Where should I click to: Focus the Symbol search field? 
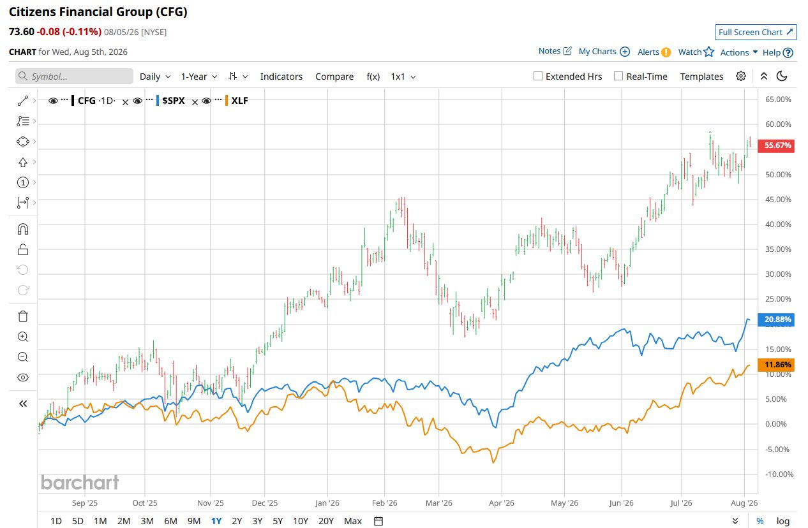75,76
